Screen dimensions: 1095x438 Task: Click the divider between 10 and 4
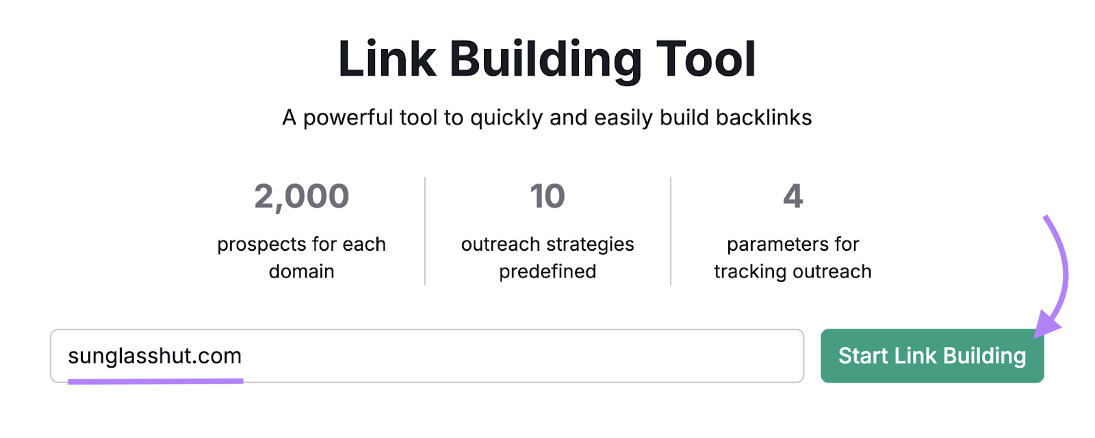[x=669, y=229]
